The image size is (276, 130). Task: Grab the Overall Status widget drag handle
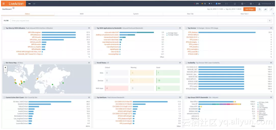[x=95, y=63]
